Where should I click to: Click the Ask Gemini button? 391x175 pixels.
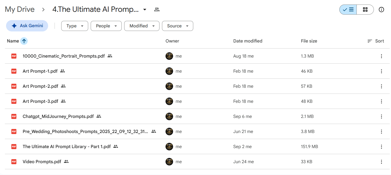coord(27,26)
